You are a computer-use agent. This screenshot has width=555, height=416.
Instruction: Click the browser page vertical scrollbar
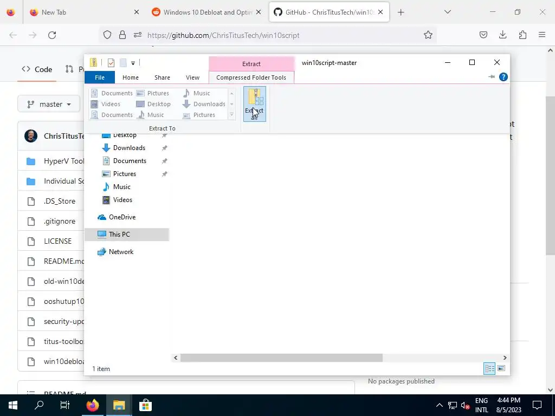pyautogui.click(x=550, y=175)
